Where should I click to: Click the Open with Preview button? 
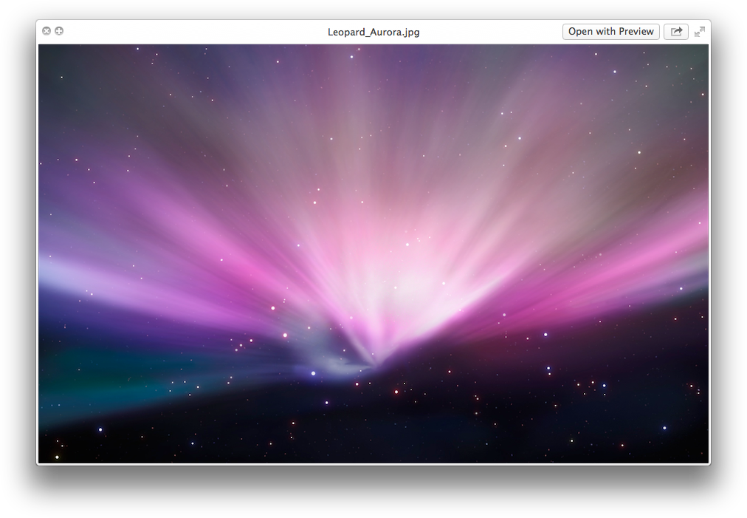(x=610, y=32)
